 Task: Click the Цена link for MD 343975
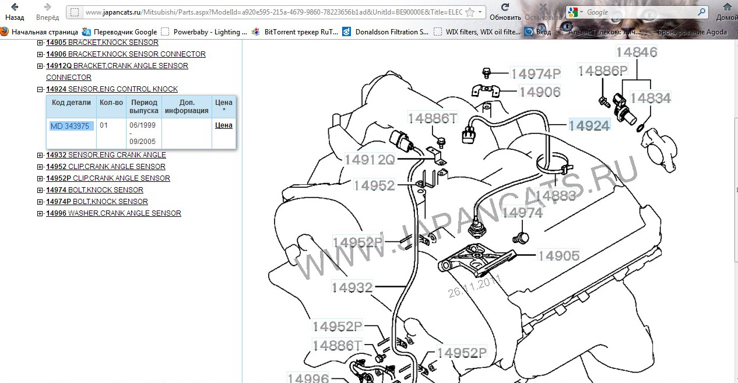[224, 125]
